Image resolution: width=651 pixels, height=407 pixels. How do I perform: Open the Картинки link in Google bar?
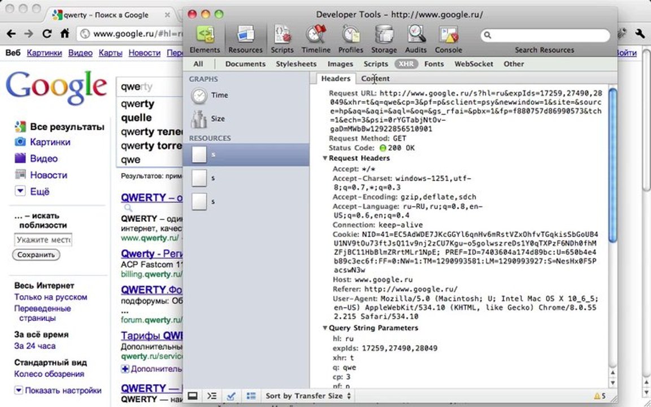45,53
